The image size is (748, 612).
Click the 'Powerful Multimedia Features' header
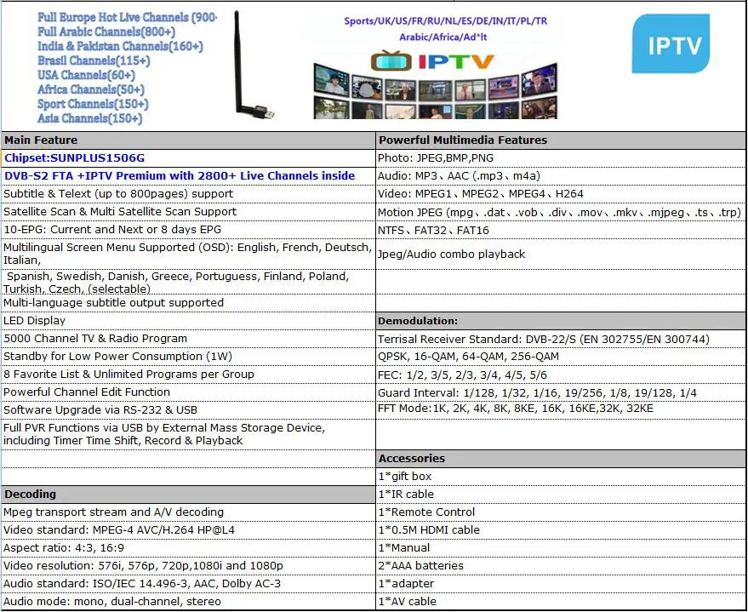(x=561, y=140)
